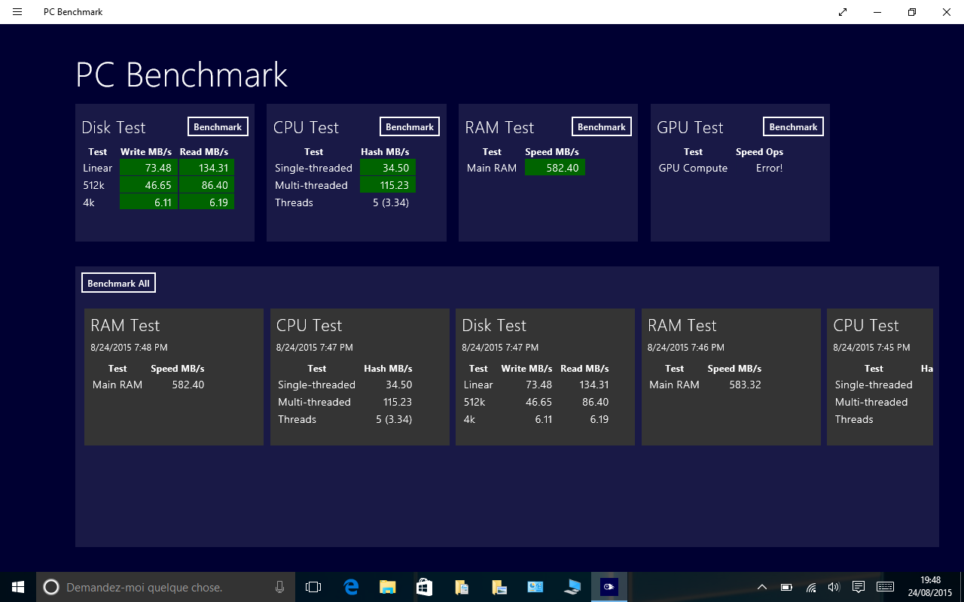
Task: Open Windows Start menu
Action: [18, 587]
